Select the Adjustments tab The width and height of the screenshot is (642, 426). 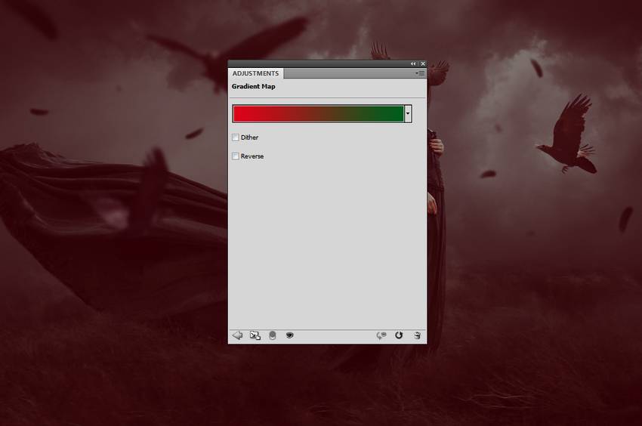[255, 74]
